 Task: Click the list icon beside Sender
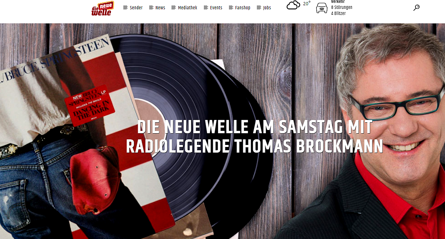pos(125,8)
